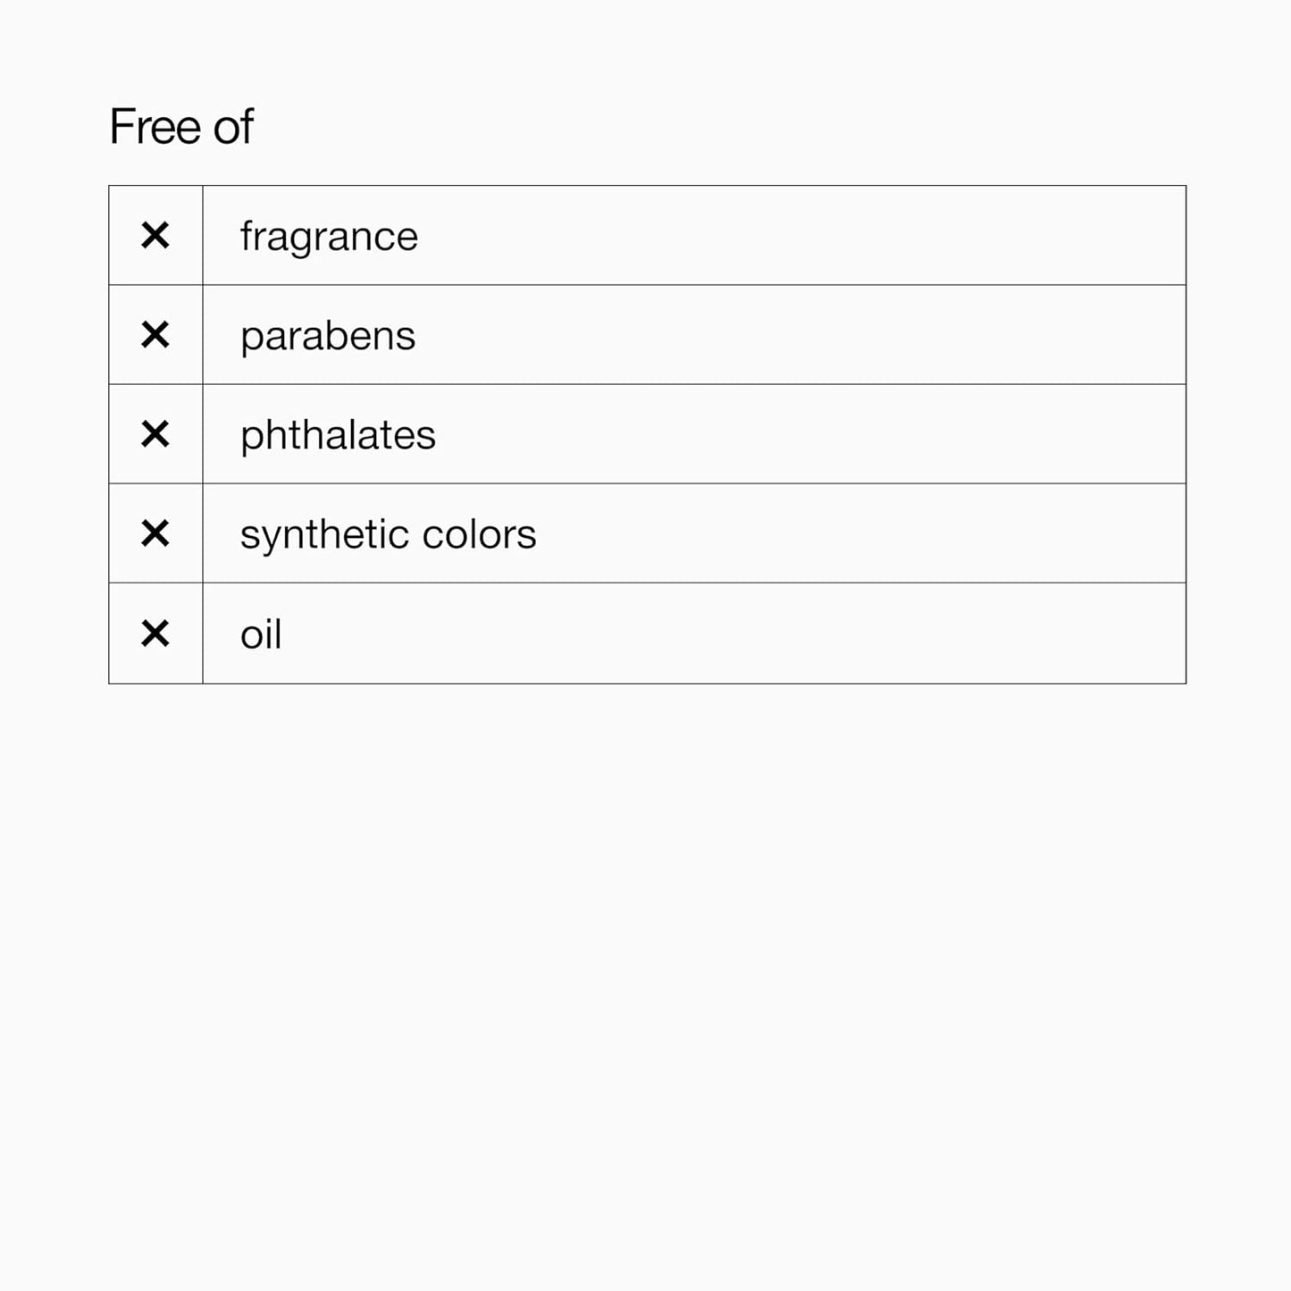Select the X mark in the oil row
Viewport: 1291px width, 1291px height.
tap(155, 633)
